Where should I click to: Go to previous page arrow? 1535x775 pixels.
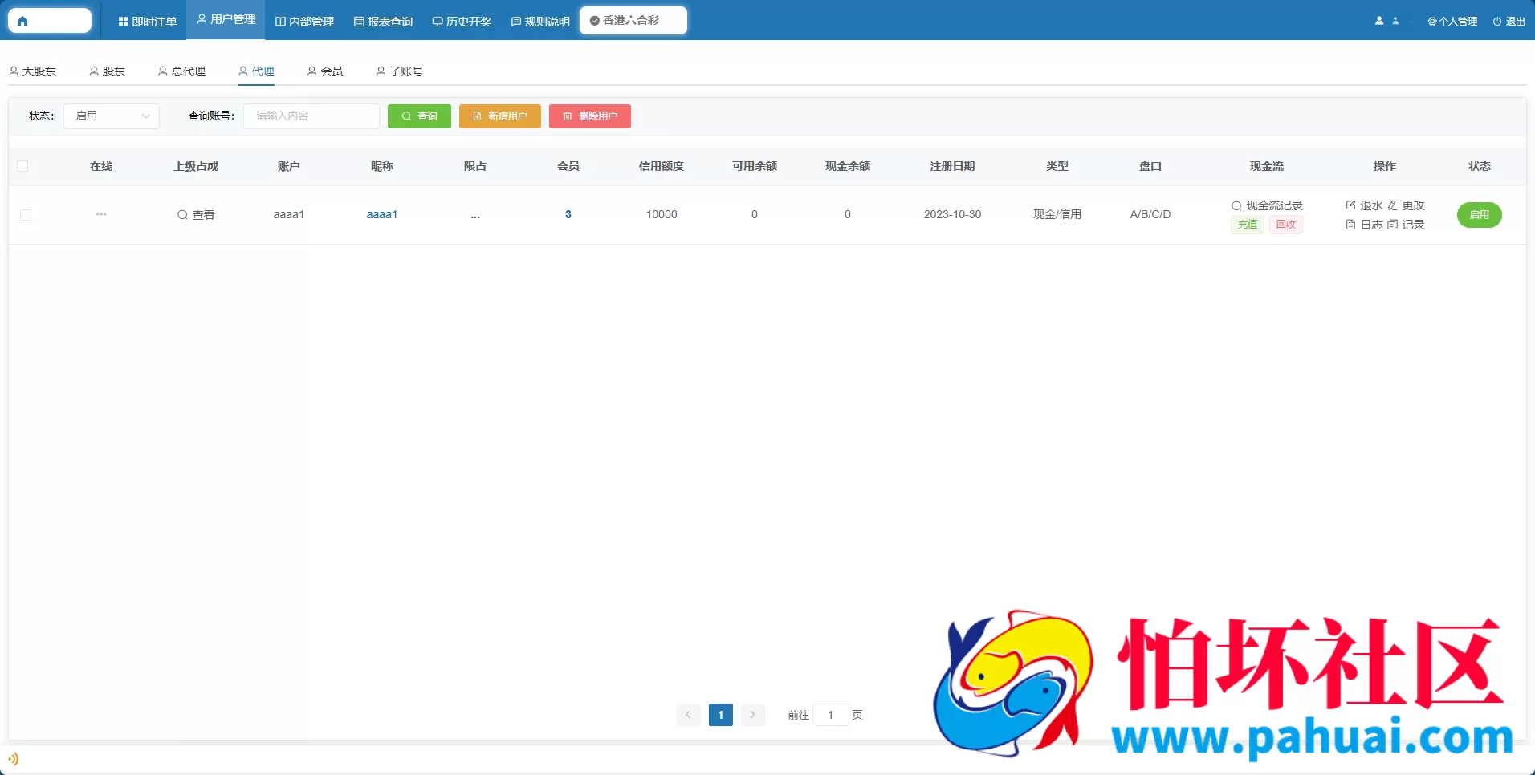tap(688, 714)
